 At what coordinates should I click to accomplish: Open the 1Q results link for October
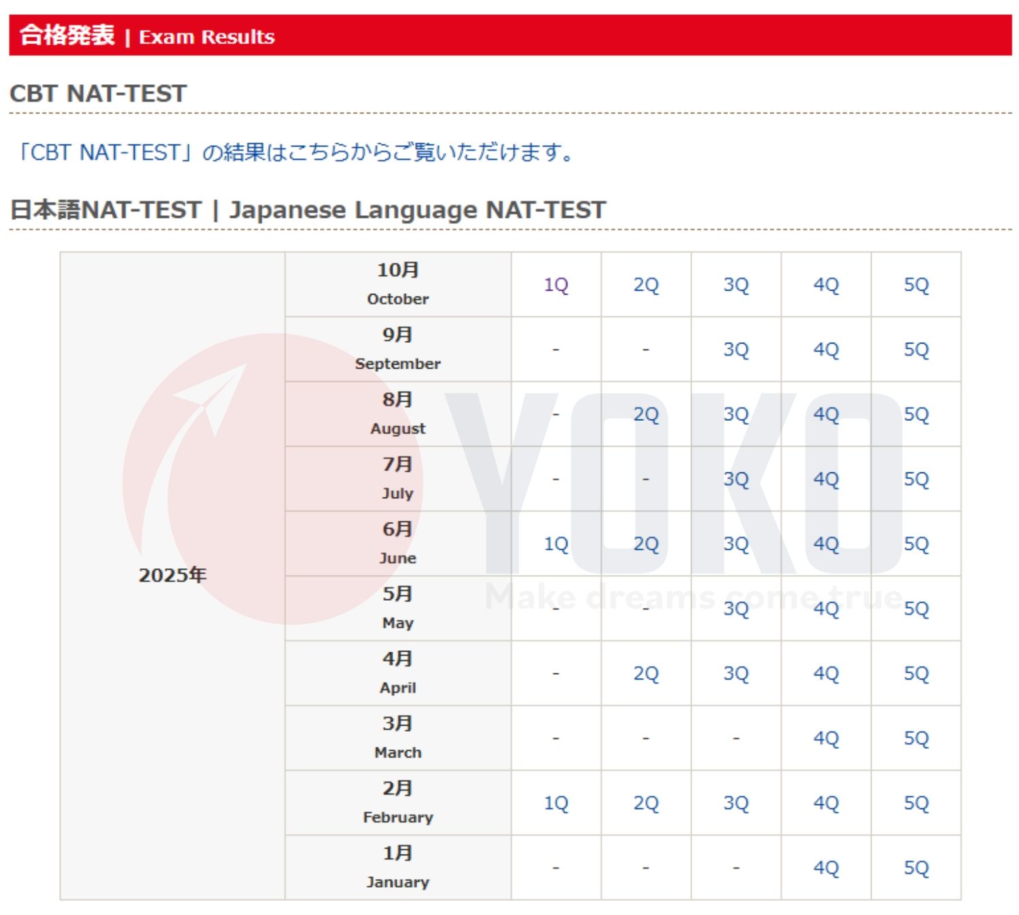(556, 285)
